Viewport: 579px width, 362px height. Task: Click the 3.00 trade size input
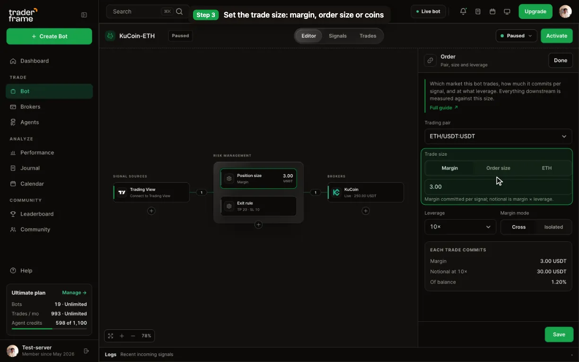pos(498,187)
